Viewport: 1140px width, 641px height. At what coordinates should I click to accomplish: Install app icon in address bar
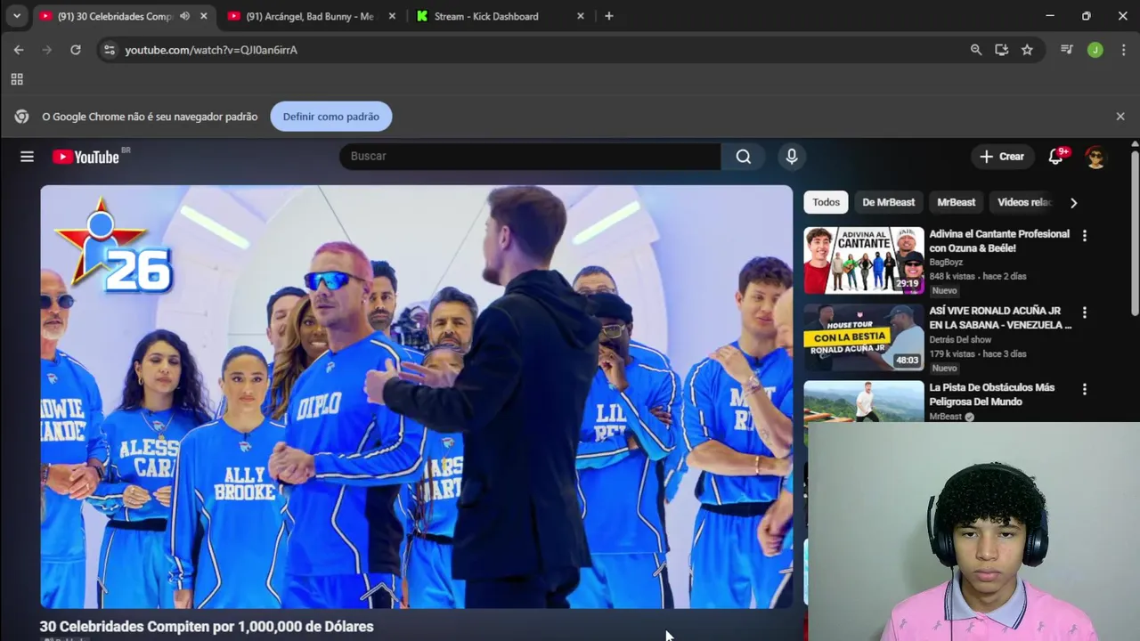tap(1002, 50)
